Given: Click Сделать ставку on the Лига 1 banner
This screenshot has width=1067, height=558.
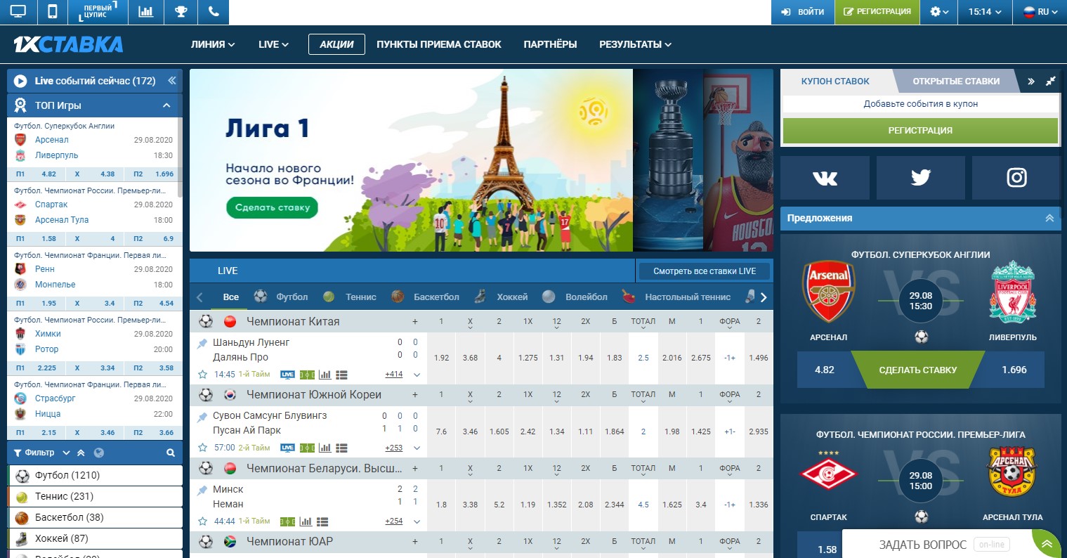Looking at the screenshot, I should pyautogui.click(x=273, y=207).
